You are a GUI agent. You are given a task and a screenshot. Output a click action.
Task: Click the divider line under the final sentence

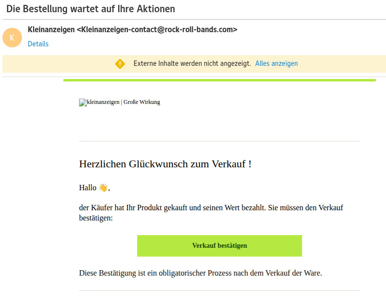tap(220, 291)
